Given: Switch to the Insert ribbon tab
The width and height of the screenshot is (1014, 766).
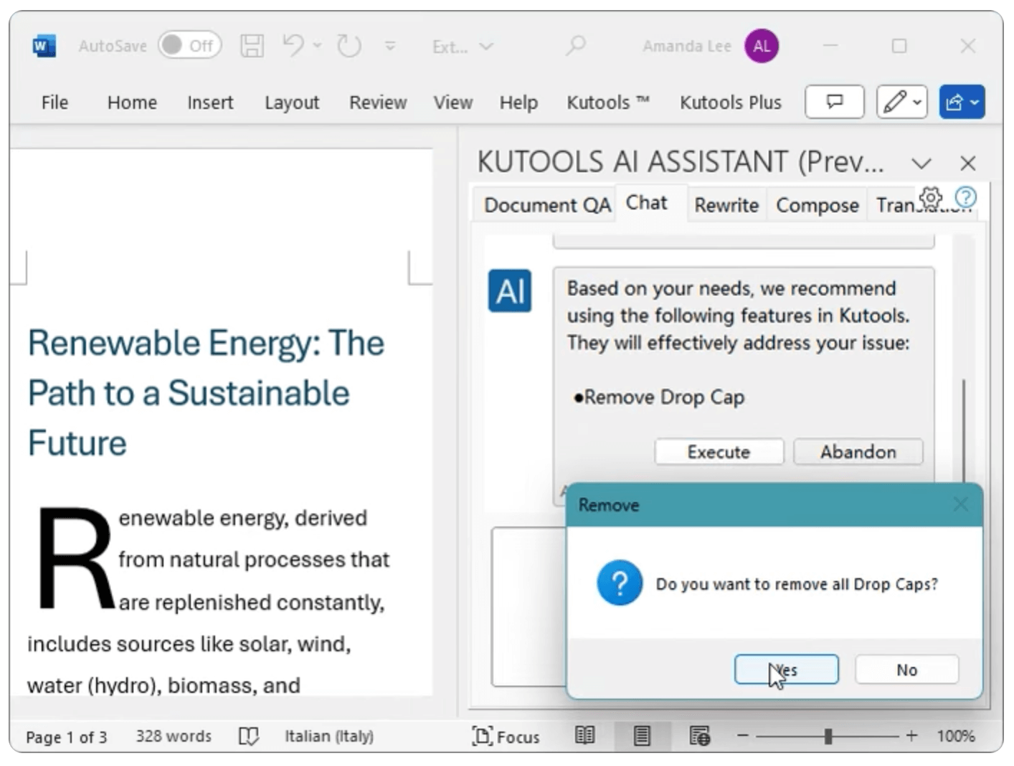Looking at the screenshot, I should 210,103.
